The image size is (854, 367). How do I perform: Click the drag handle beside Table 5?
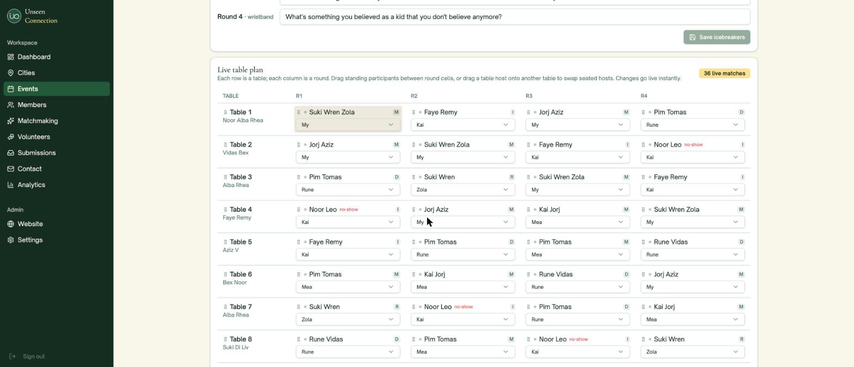(225, 242)
